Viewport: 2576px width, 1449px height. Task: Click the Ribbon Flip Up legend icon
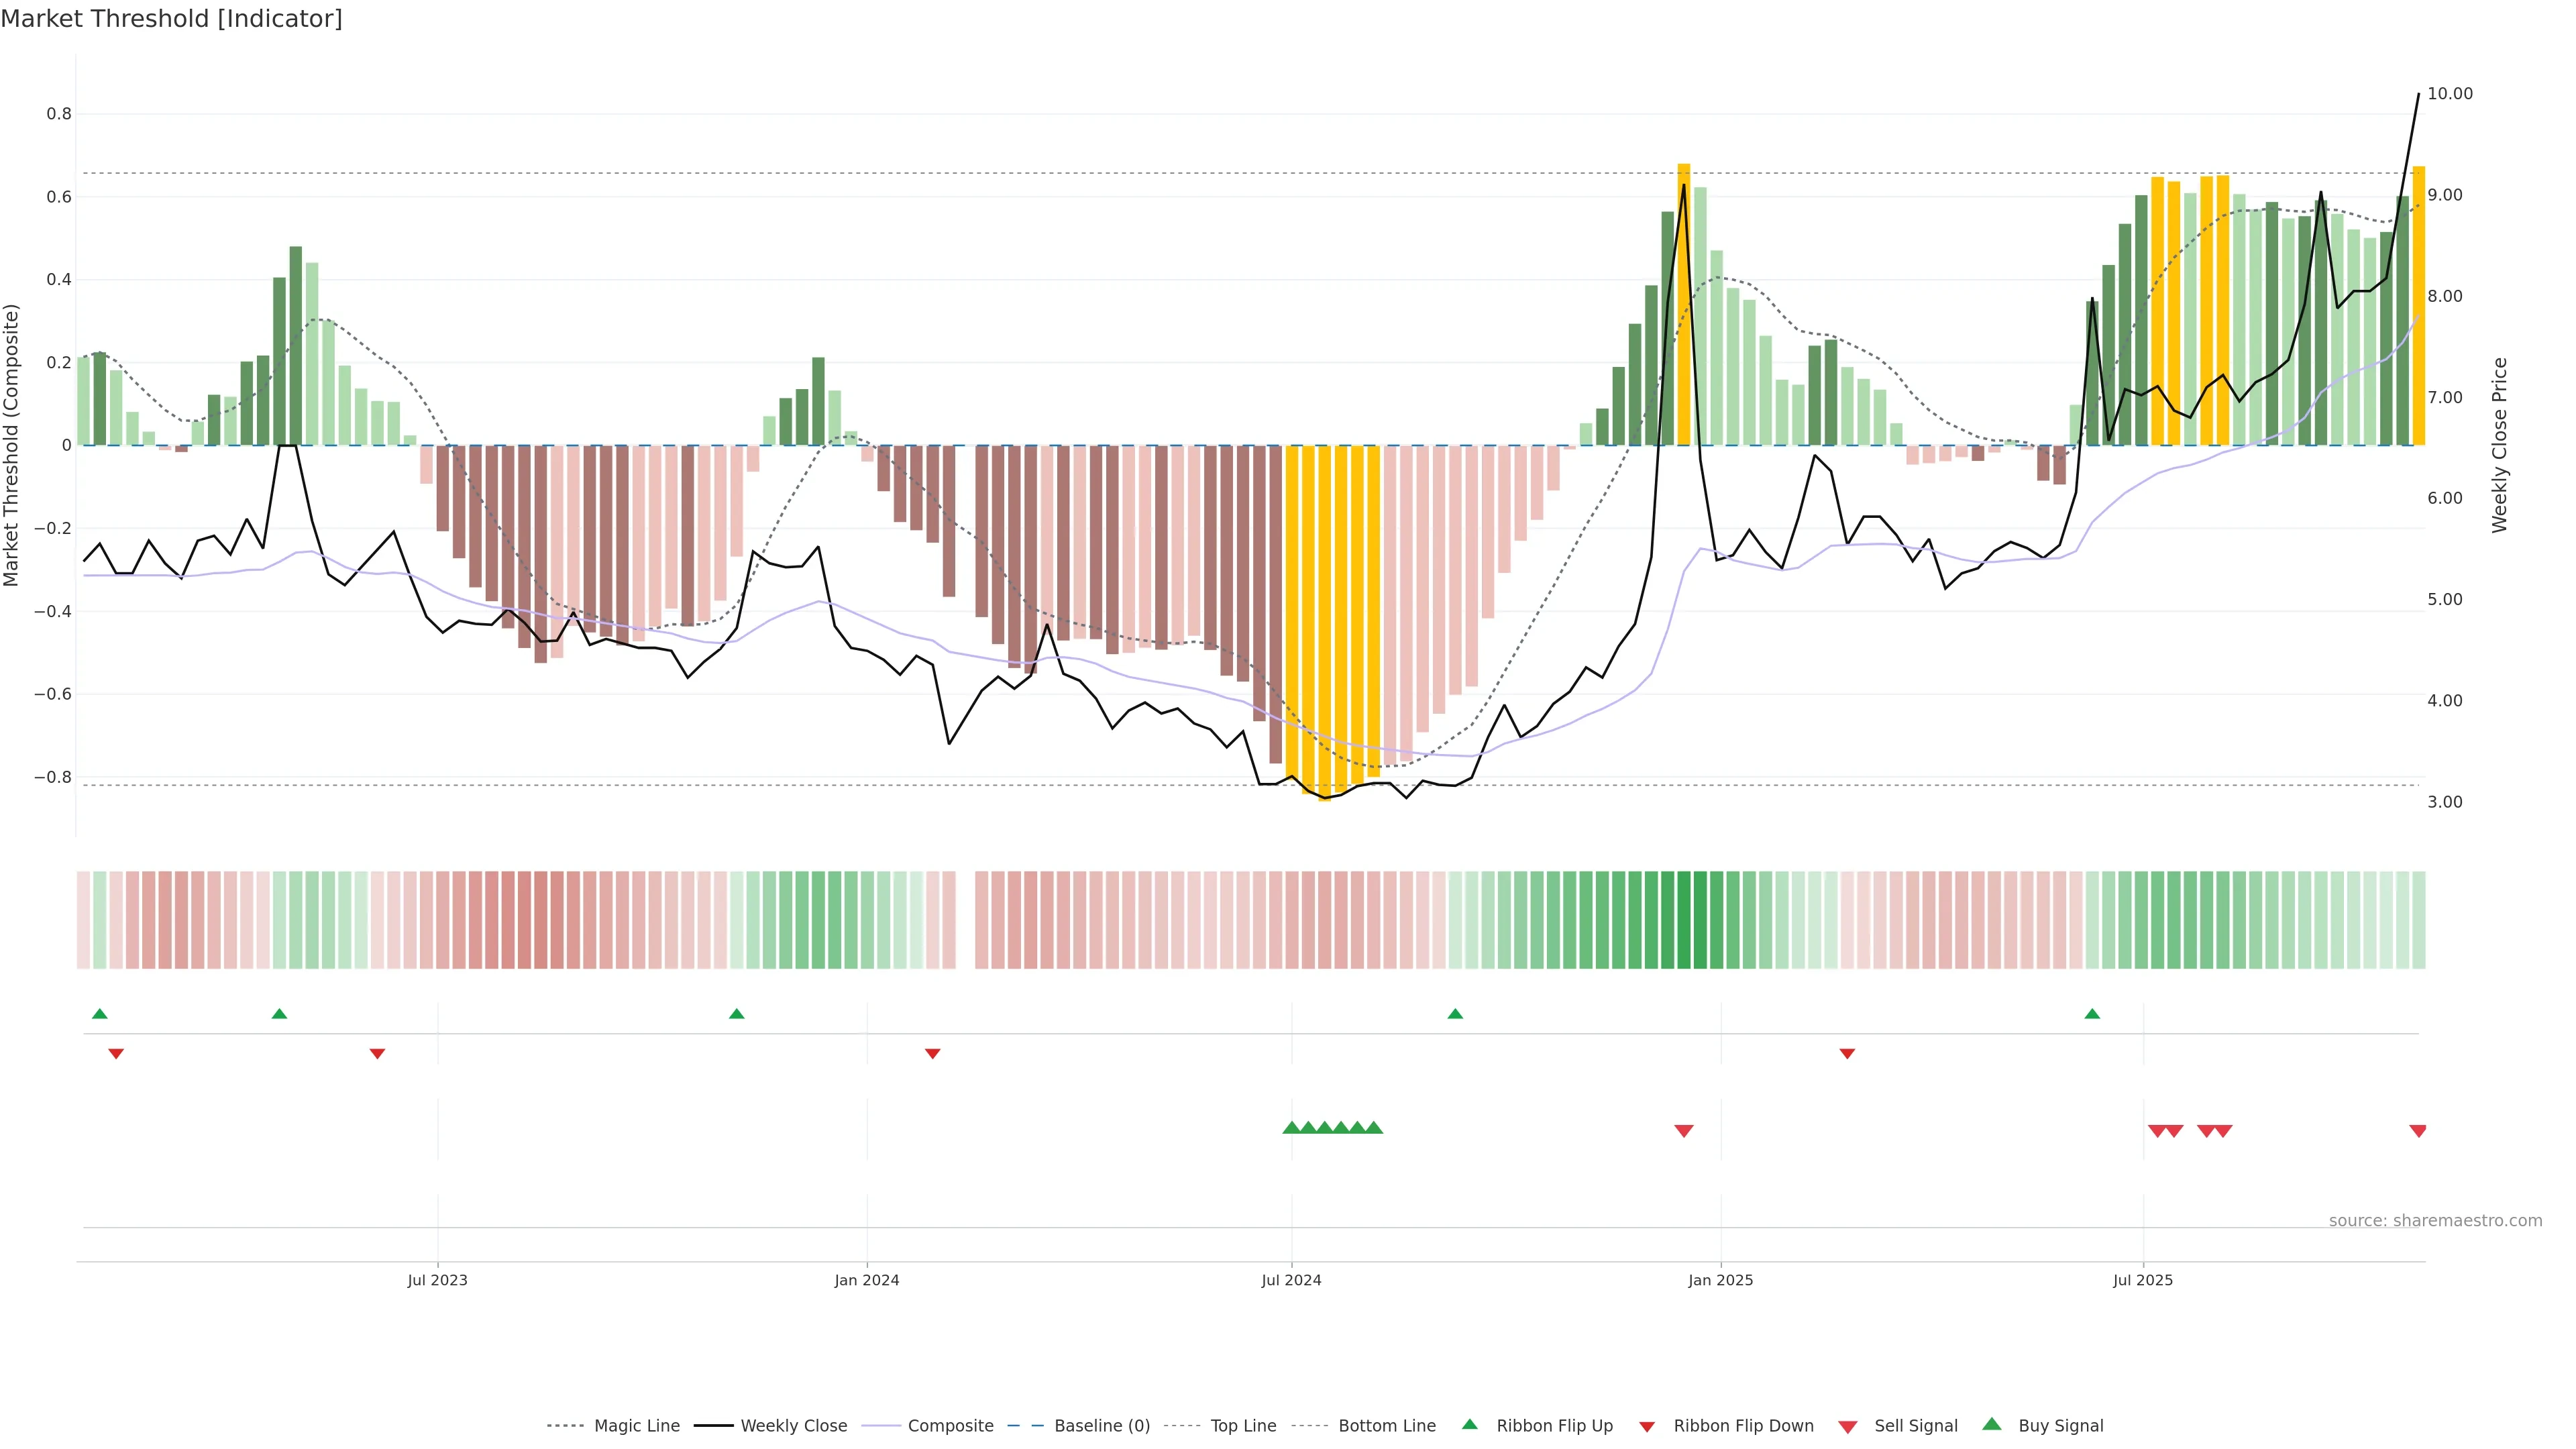[1469, 1424]
